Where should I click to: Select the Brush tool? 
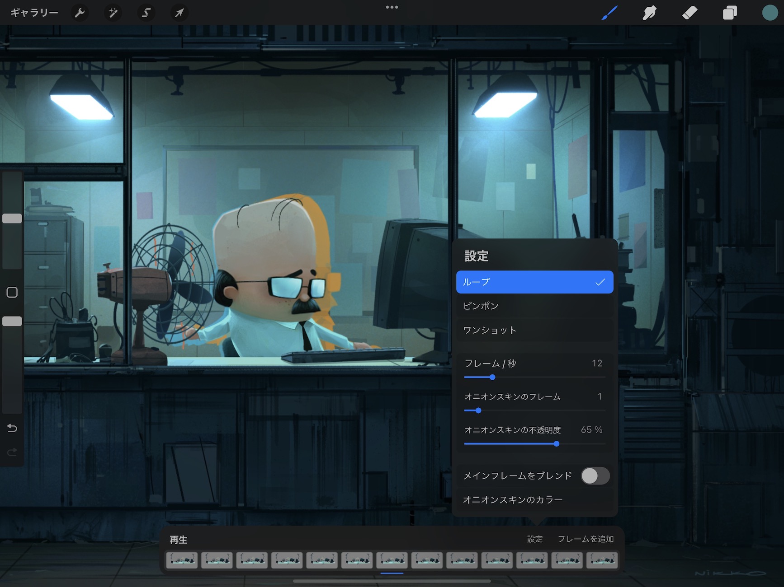(x=609, y=13)
